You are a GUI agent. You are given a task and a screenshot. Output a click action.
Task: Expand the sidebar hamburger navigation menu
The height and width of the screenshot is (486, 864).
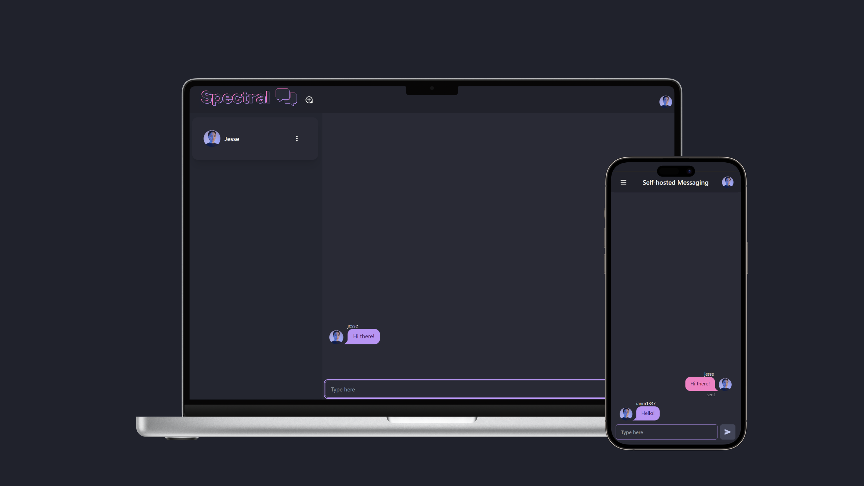[x=623, y=182]
